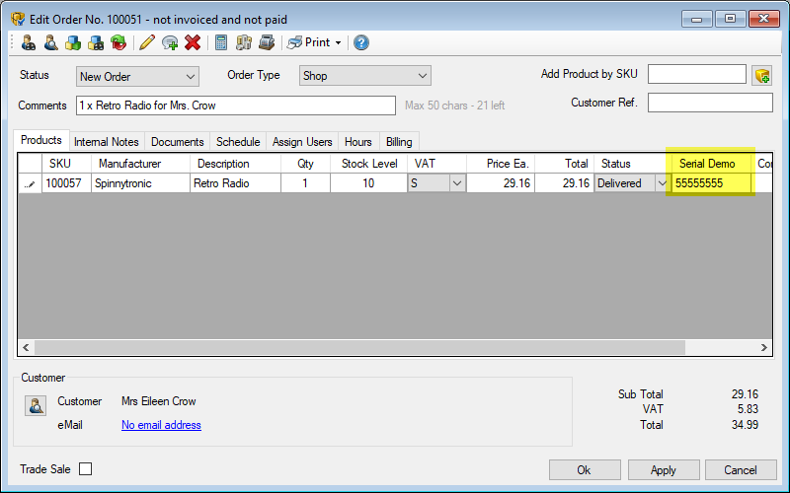This screenshot has width=790, height=493.
Task: Open the calculator tool icon
Action: [x=221, y=42]
